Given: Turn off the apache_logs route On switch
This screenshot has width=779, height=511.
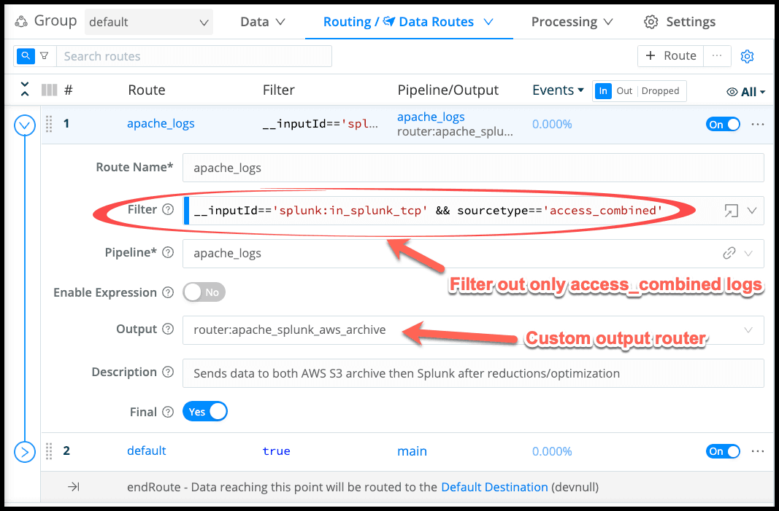Looking at the screenshot, I should tap(723, 124).
